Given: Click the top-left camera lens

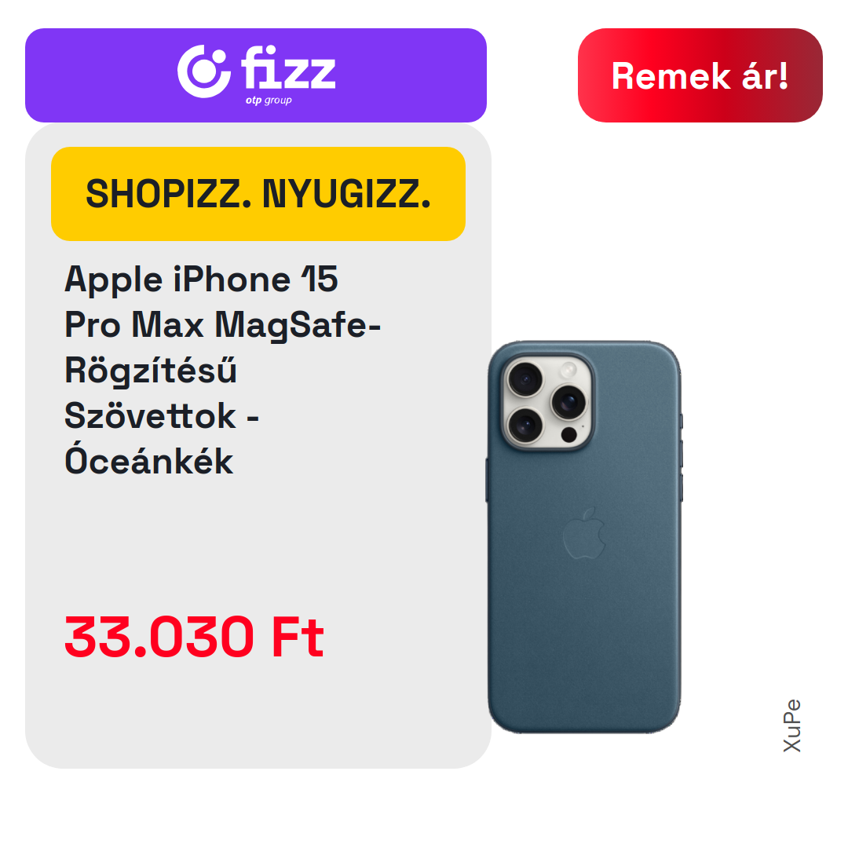Looking at the screenshot, I should [525, 380].
